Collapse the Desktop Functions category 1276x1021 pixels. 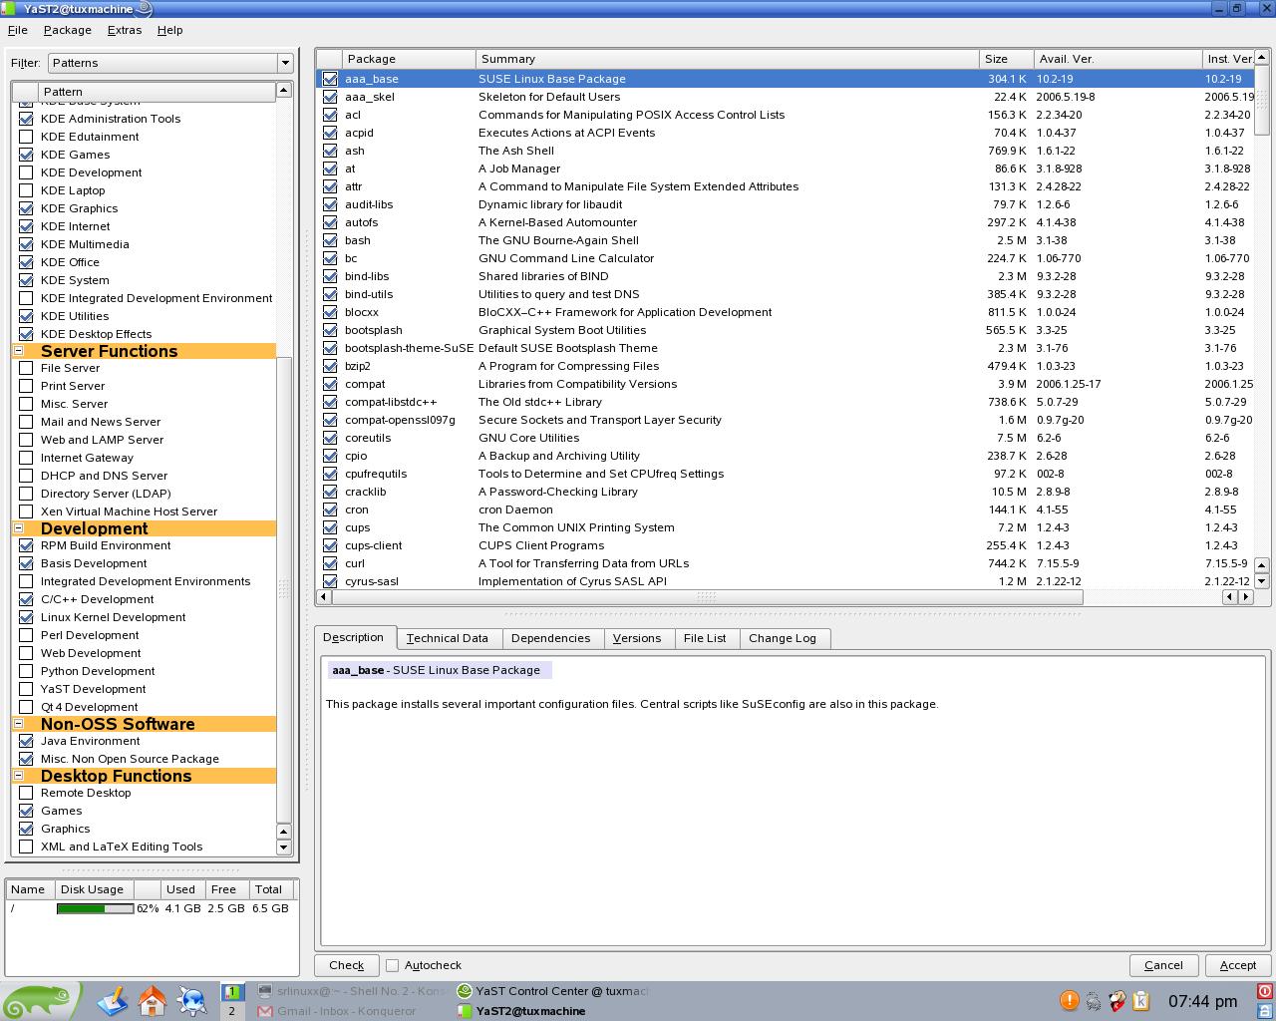pyautogui.click(x=18, y=775)
